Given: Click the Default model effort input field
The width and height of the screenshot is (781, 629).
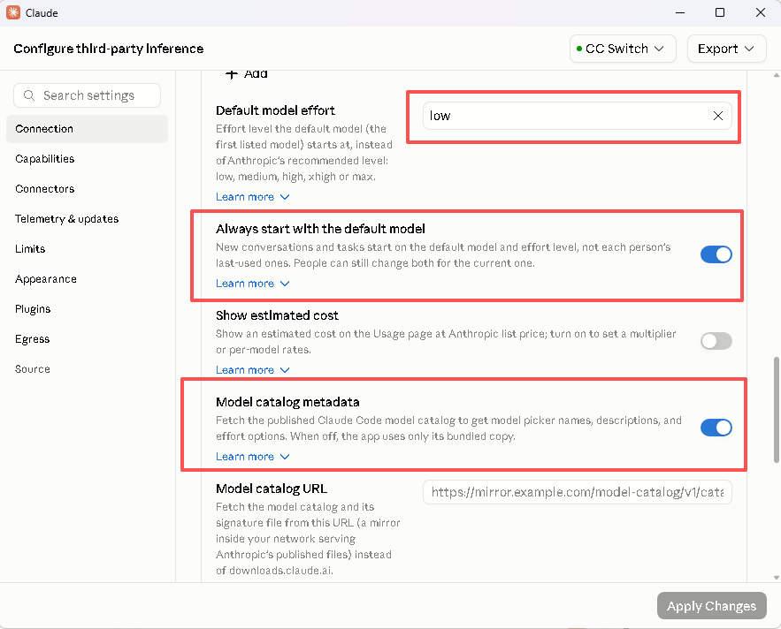Looking at the screenshot, I should pos(578,116).
